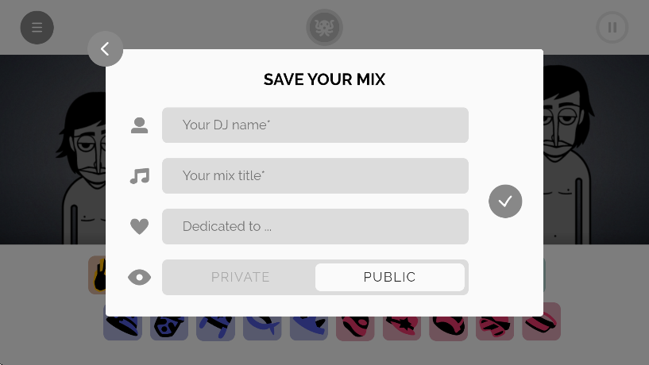Go back with the left chevron button
Screen dimensions: 649x365
(105, 48)
